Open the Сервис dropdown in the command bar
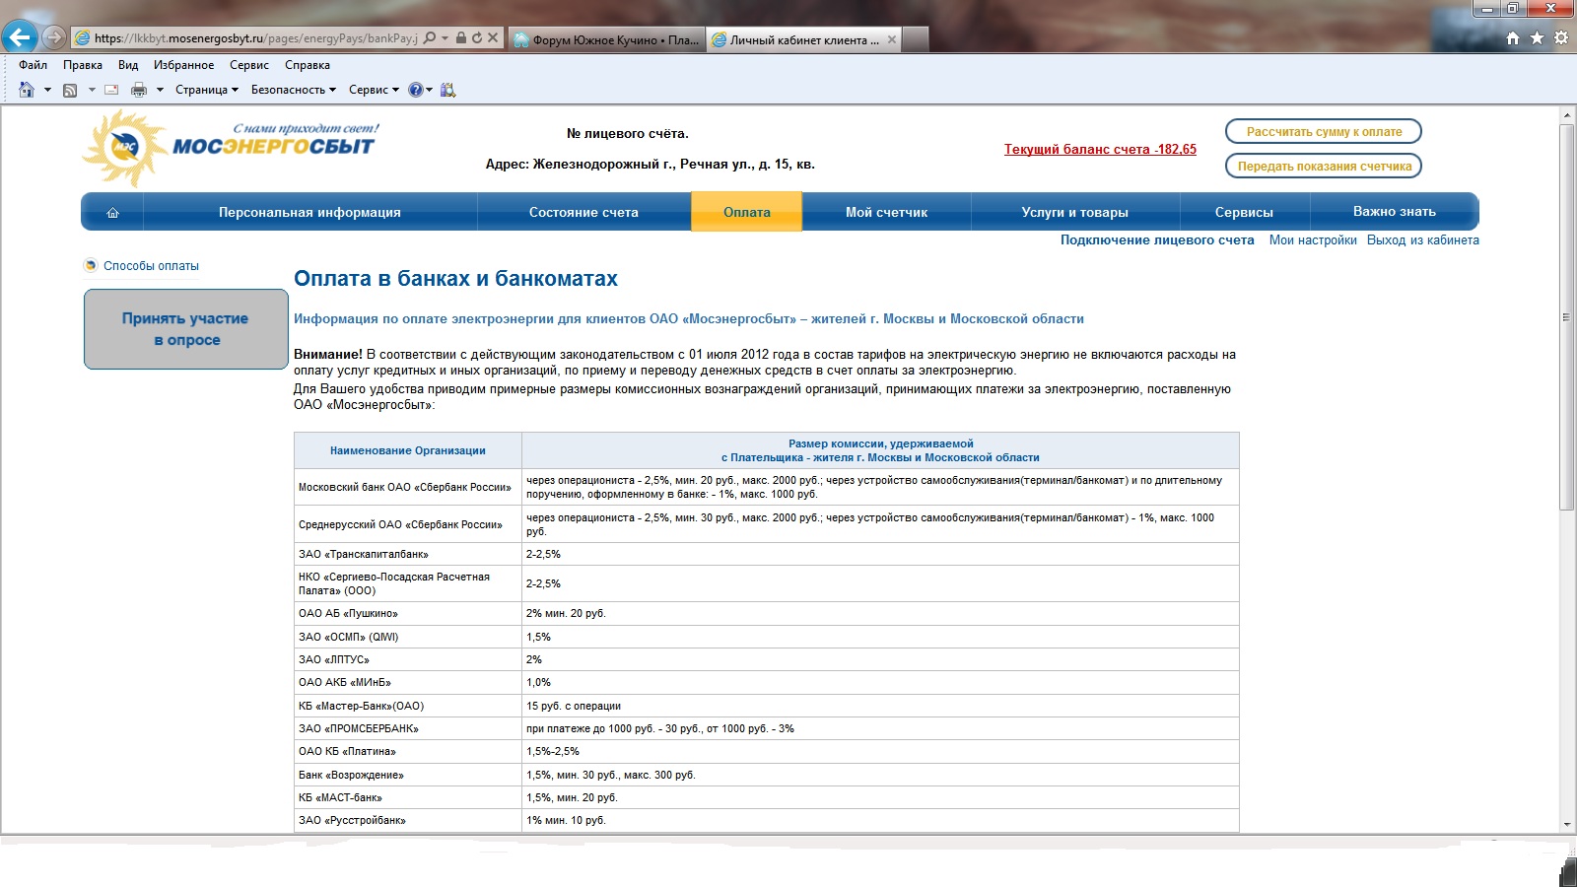The width and height of the screenshot is (1577, 887). (x=375, y=90)
